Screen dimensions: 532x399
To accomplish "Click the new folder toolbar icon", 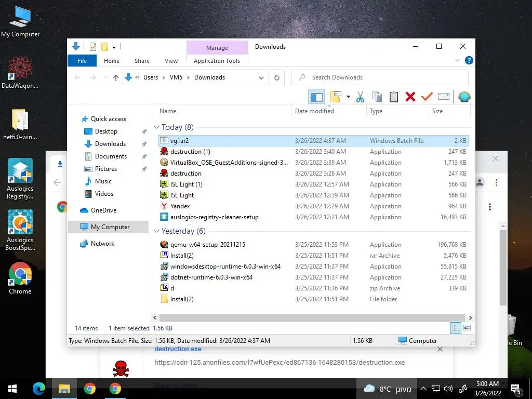I will click(336, 97).
